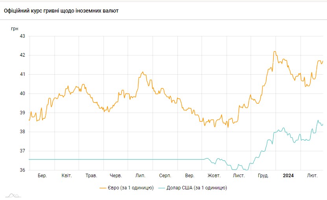The width and height of the screenshot is (327, 200).
Task: Click the Лип. month label on x-axis
Action: pyautogui.click(x=140, y=176)
